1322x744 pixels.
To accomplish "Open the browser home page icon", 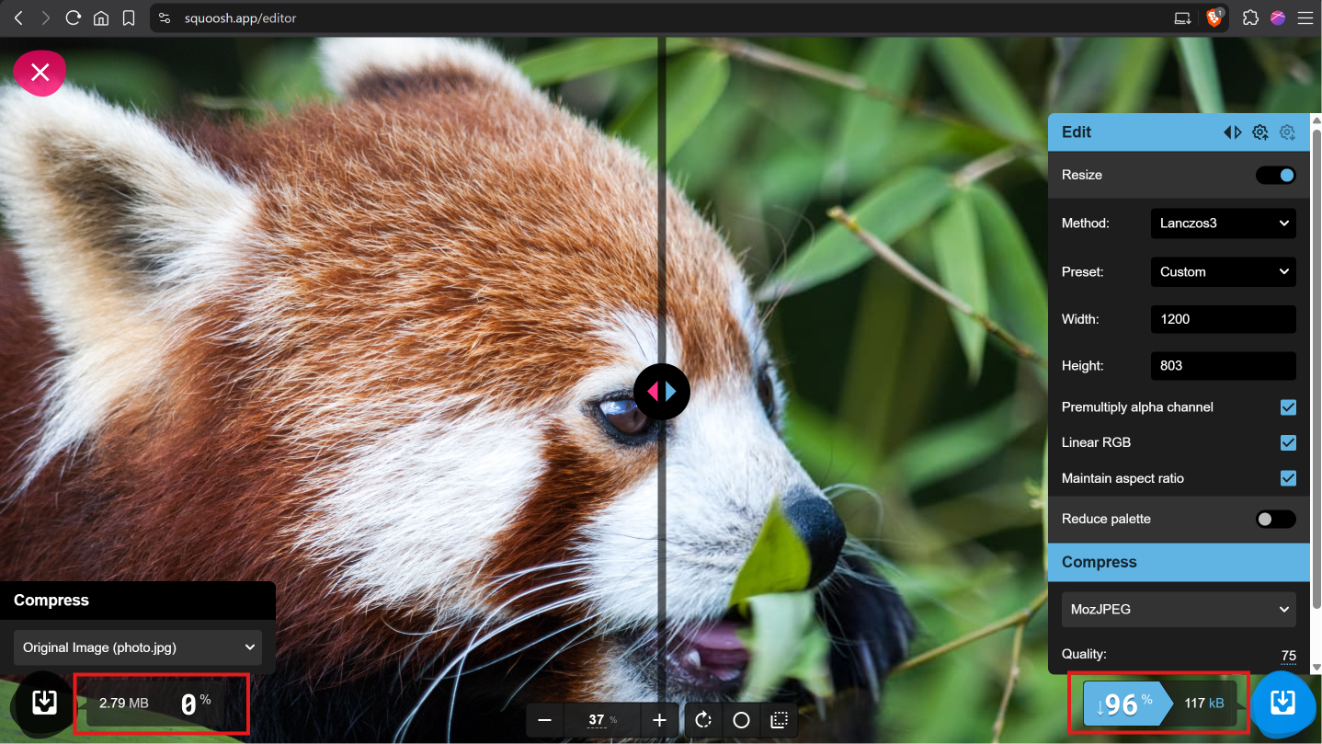I will click(101, 17).
